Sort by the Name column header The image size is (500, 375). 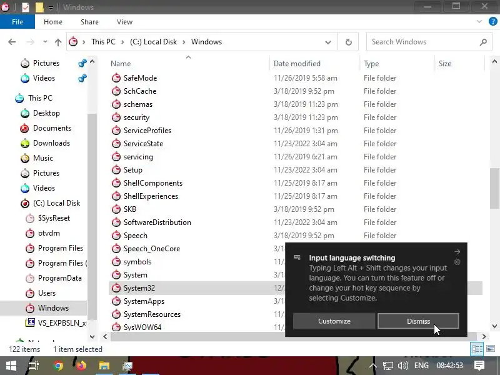[121, 64]
